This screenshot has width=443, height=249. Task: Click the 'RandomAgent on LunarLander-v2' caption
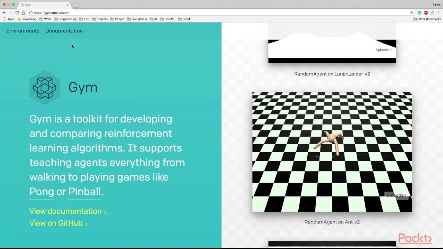pos(332,74)
